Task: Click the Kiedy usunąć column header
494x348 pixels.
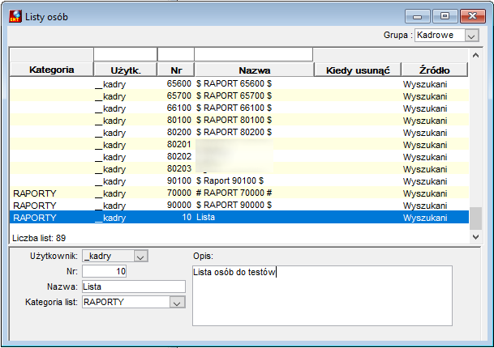Action: coord(358,70)
